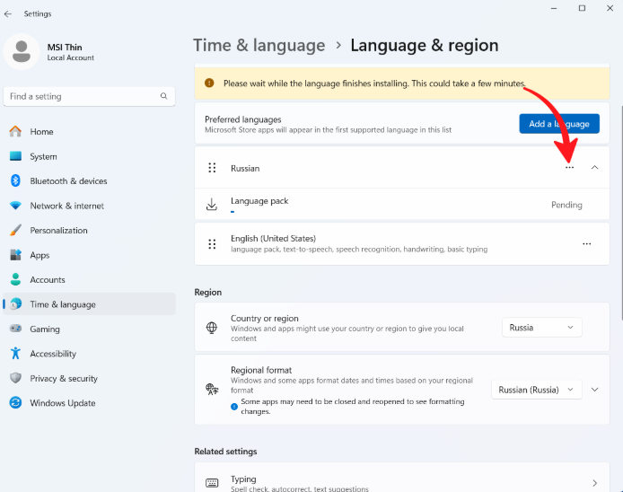This screenshot has width=623, height=492.
Task: Open the Russian language three-dot menu
Action: click(x=569, y=168)
